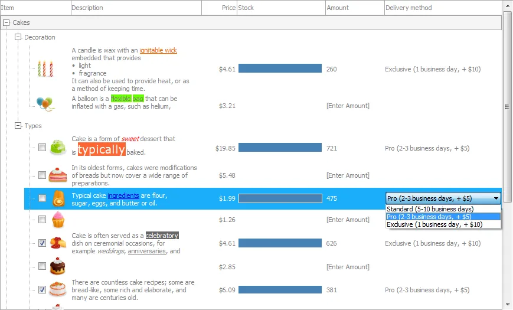Collapse the Cakes group
The image size is (513, 310).
[x=6, y=22]
